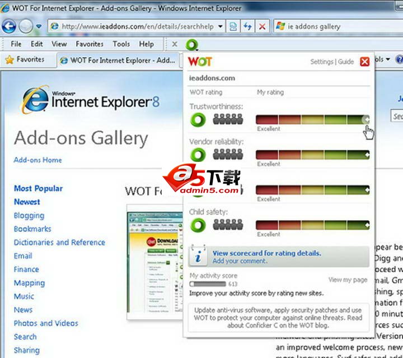This screenshot has height=358, width=403.
Task: Click the red Stop loading icon
Action: point(262,26)
